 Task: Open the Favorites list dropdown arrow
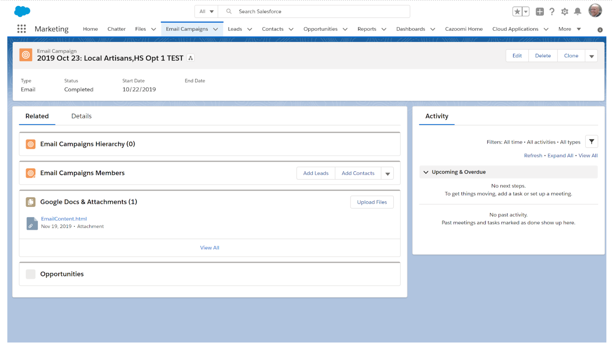526,11
